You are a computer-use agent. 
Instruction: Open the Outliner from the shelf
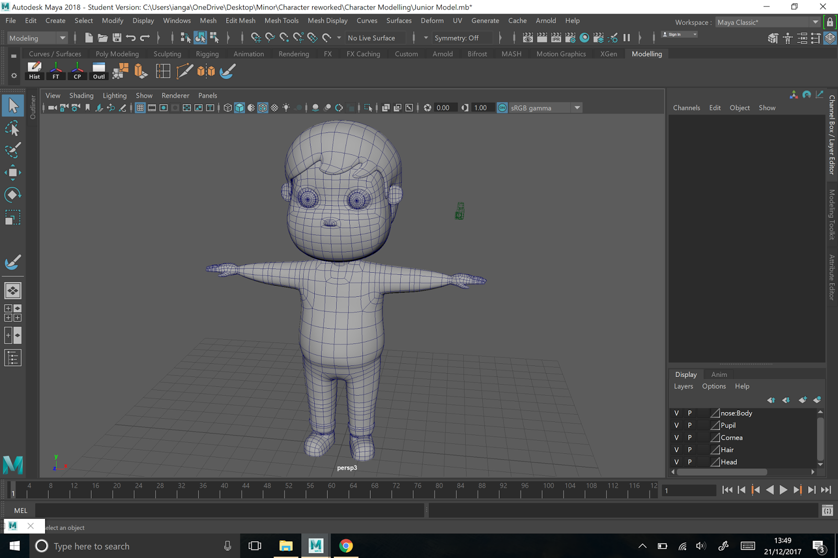[x=98, y=71]
